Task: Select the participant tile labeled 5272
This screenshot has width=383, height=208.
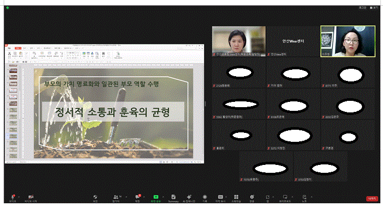Action: 293,135
